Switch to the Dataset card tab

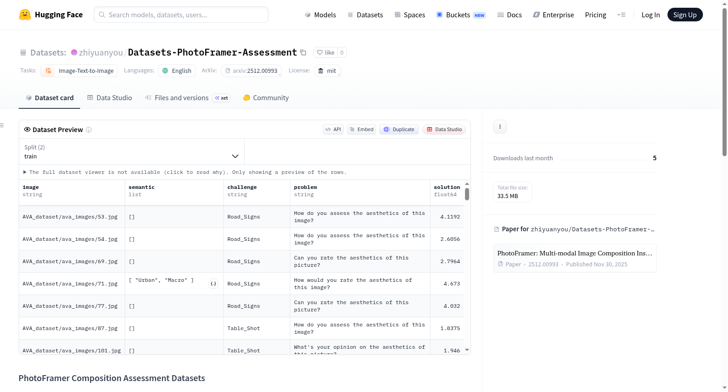tap(50, 98)
